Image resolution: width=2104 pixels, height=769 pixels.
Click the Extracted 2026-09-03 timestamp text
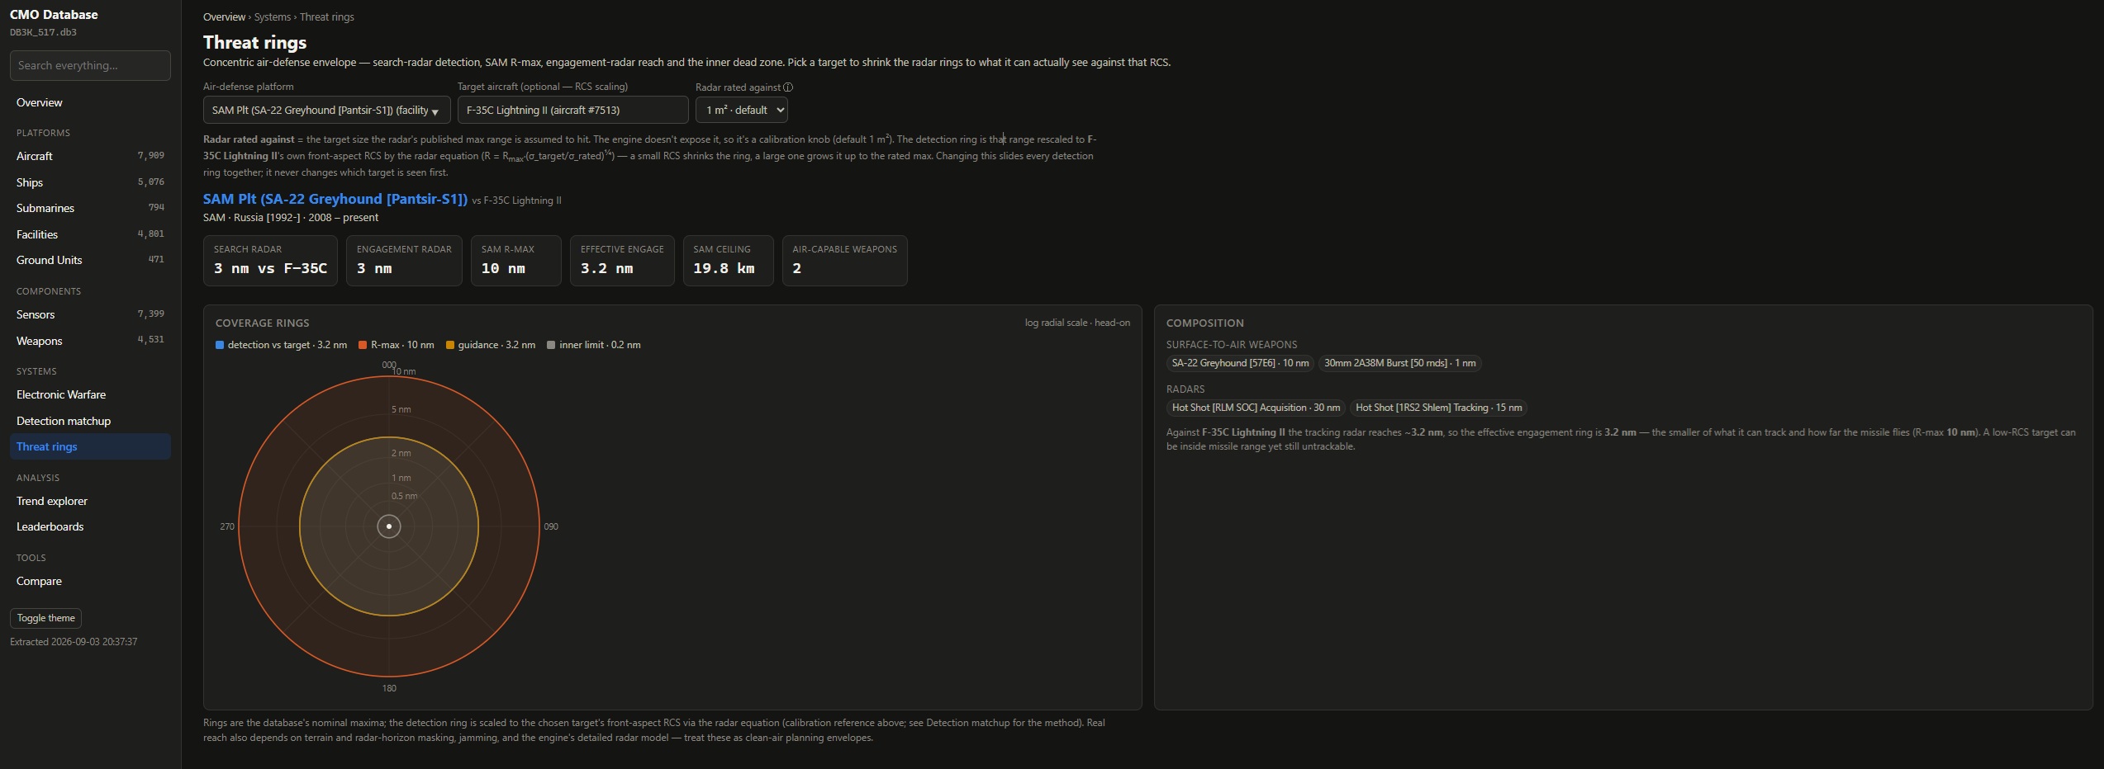pos(74,642)
